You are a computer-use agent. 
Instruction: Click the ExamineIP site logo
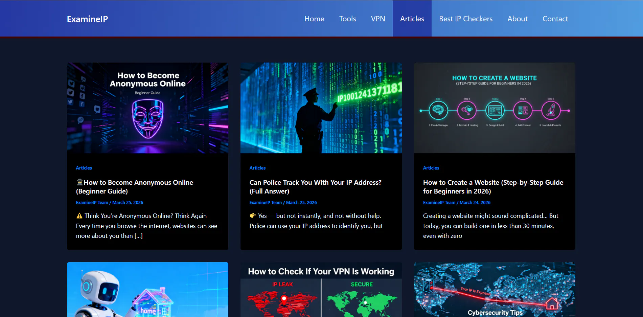(87, 19)
